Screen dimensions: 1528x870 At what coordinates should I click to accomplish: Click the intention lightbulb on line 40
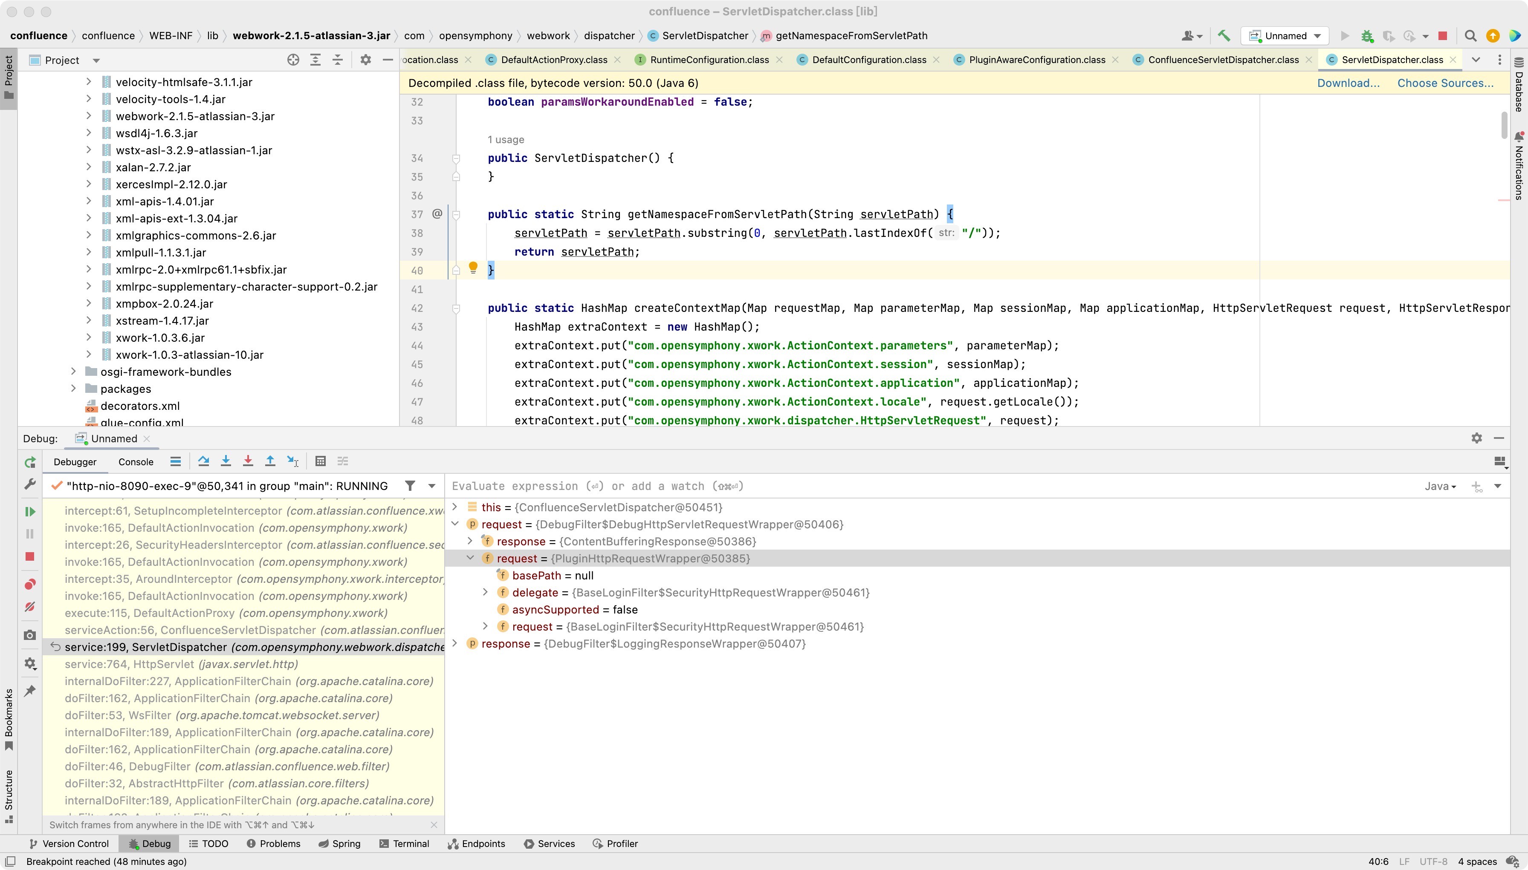473,268
